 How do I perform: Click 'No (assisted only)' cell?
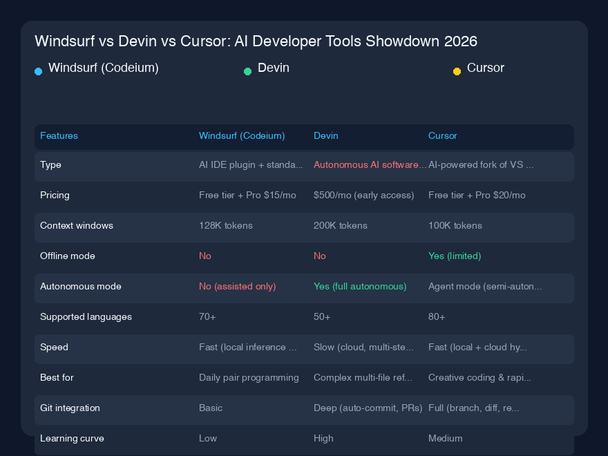tap(237, 287)
